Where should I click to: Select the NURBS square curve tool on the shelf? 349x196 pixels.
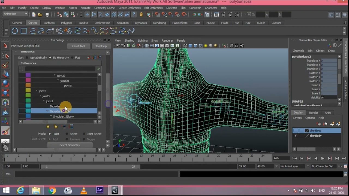[24, 31]
